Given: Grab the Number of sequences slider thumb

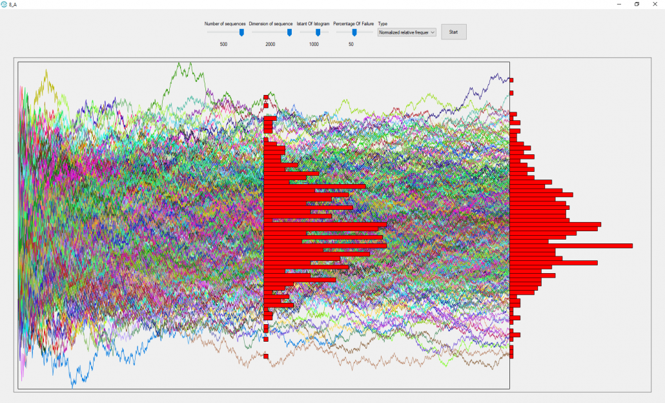Looking at the screenshot, I should (241, 32).
